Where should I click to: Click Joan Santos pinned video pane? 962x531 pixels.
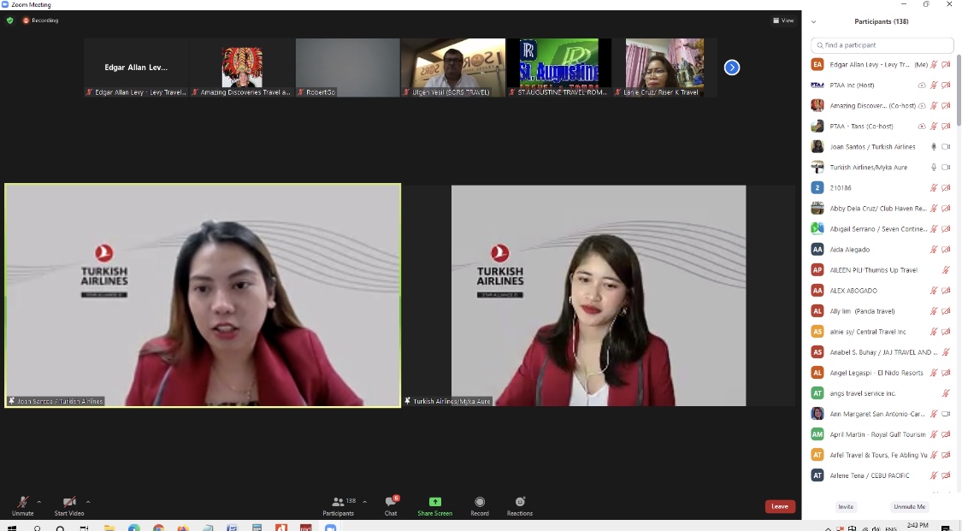tap(203, 295)
